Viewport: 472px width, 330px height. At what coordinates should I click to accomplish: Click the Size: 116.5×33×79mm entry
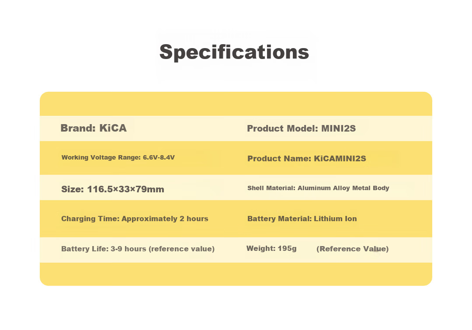click(113, 189)
